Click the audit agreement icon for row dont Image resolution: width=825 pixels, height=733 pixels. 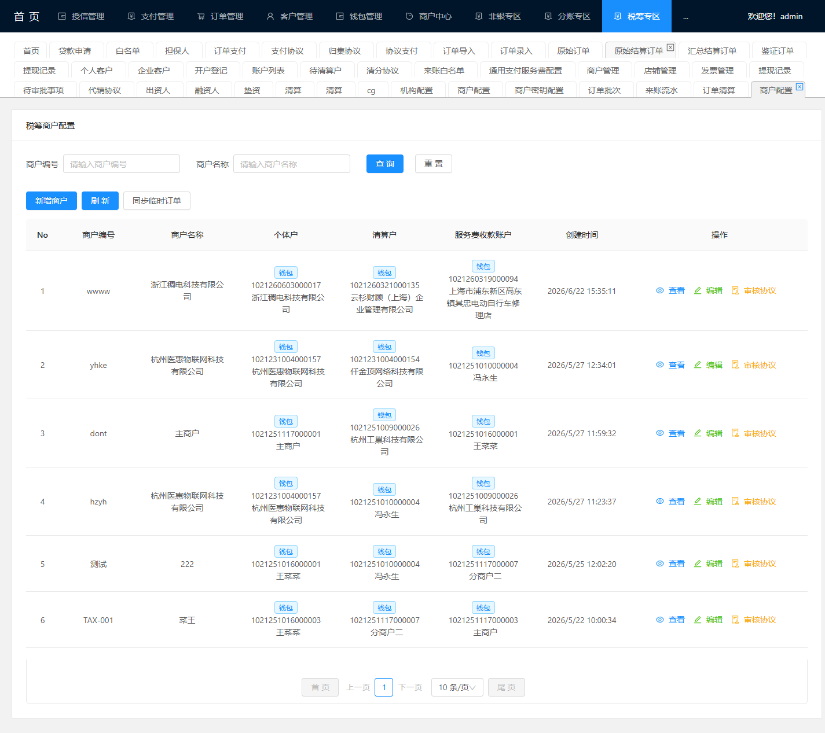point(735,433)
